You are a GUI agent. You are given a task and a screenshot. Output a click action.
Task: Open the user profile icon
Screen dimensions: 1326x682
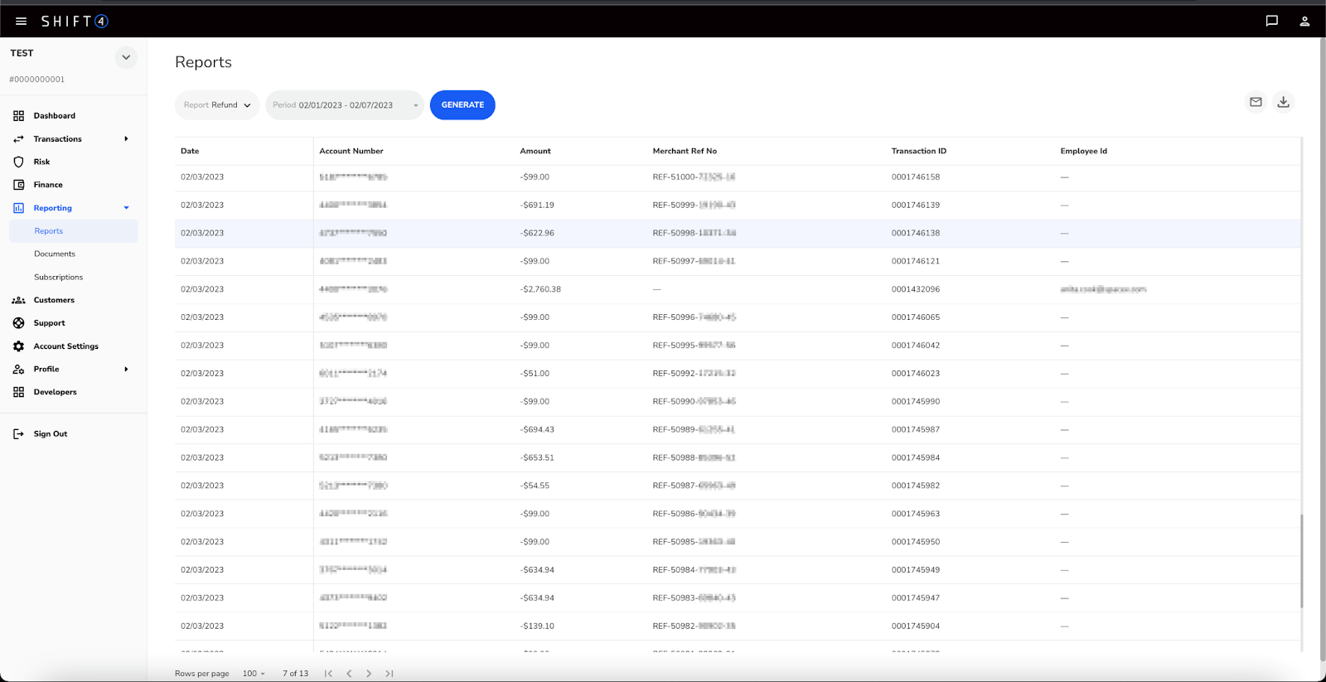pos(1304,22)
